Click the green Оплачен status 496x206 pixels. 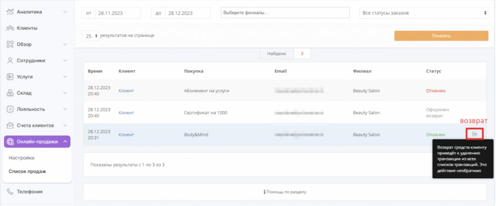(x=435, y=135)
